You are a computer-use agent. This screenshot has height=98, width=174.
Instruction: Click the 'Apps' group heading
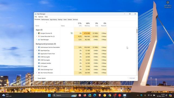click(39, 30)
